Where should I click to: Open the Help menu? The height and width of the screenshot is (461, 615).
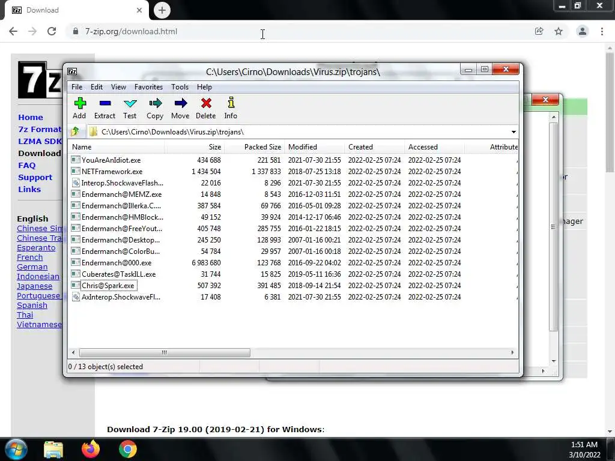[204, 87]
